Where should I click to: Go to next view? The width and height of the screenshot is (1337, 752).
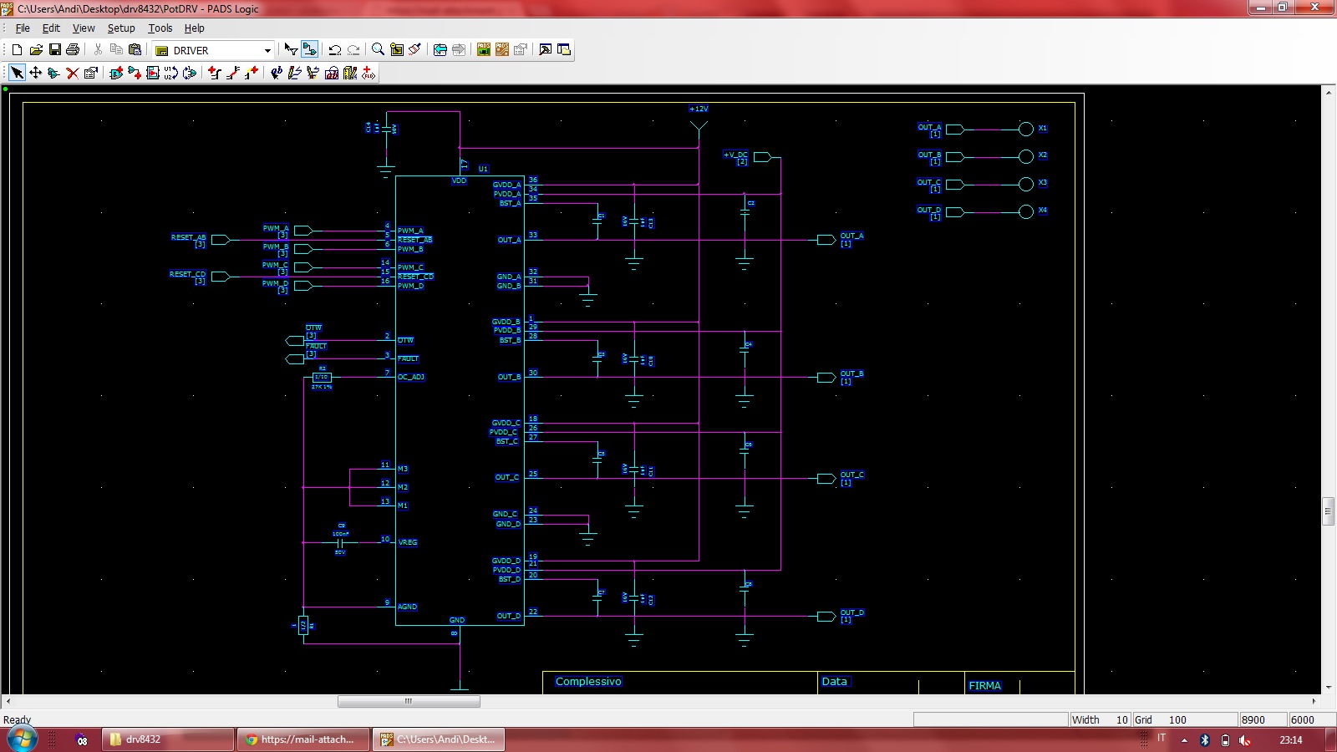(x=459, y=50)
